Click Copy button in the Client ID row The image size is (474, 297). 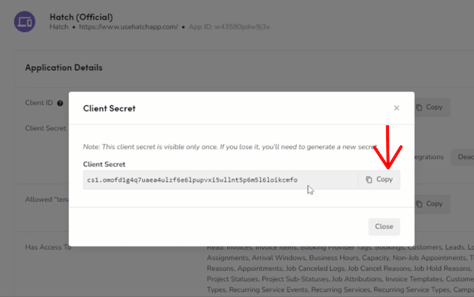tap(429, 108)
